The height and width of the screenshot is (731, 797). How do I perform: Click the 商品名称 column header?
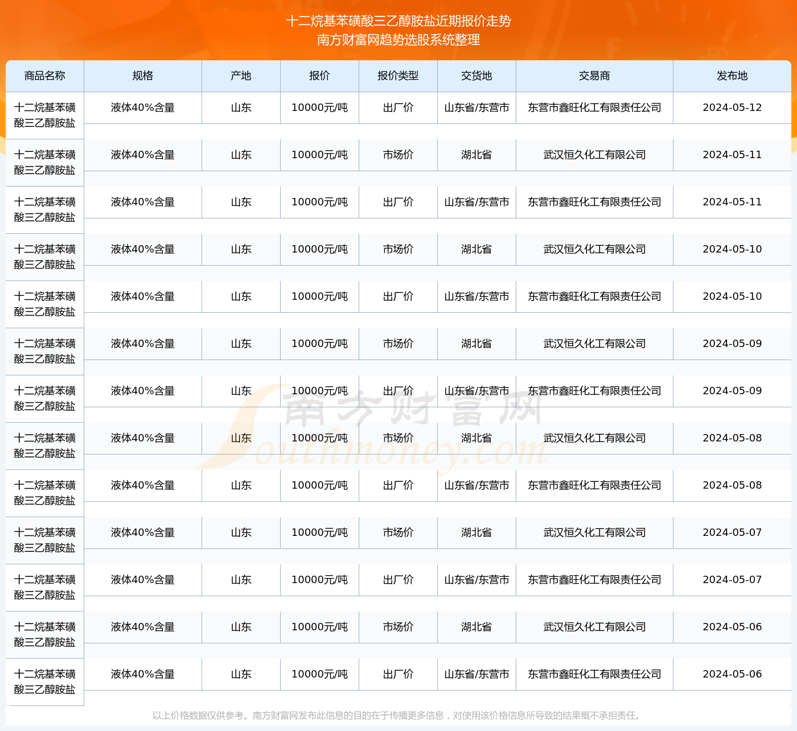(x=45, y=76)
